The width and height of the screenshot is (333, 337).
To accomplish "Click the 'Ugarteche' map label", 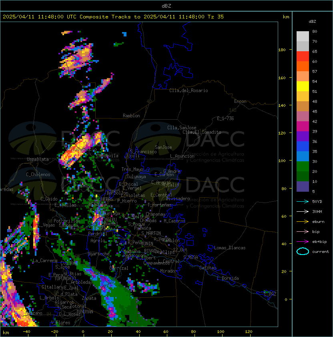I will (99, 254).
